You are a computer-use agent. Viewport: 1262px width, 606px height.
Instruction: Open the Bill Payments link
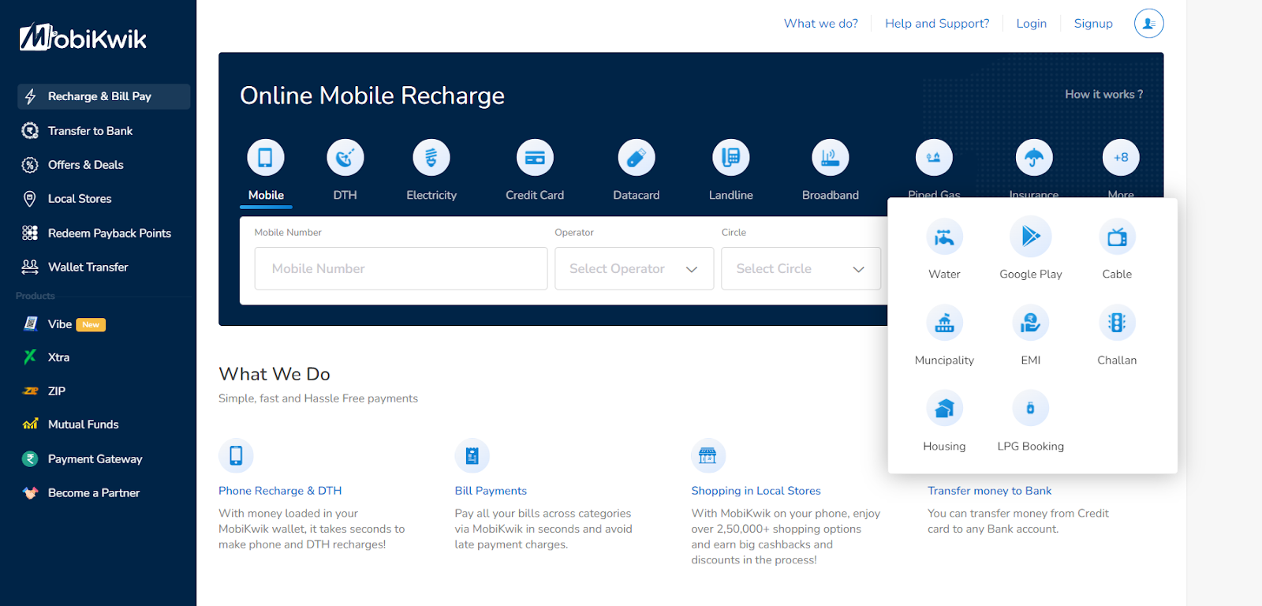click(x=491, y=491)
